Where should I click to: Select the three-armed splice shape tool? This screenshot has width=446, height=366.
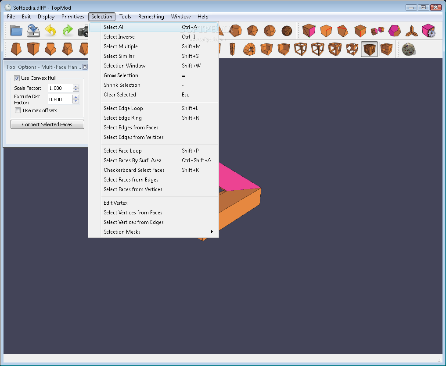412,31
